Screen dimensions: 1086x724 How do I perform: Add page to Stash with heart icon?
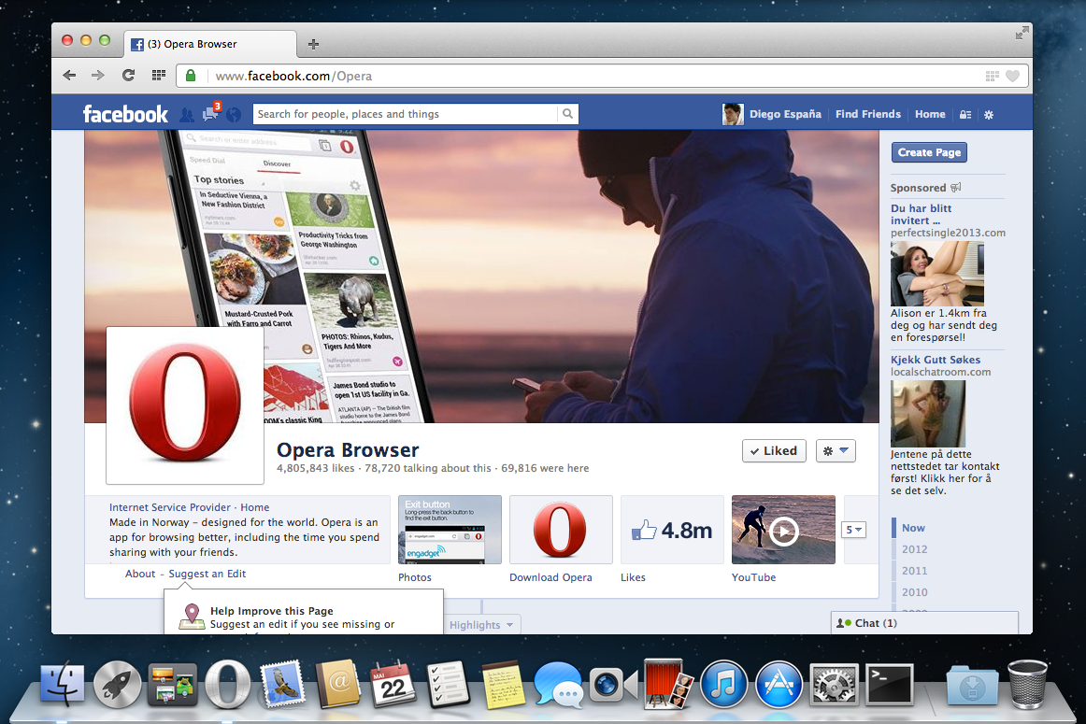pos(1012,77)
